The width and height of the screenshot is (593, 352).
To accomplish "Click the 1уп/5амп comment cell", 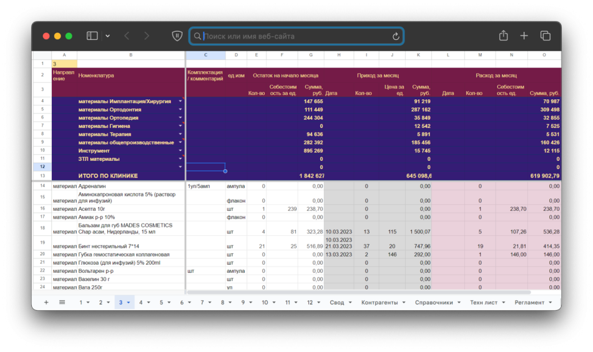I will [x=206, y=186].
